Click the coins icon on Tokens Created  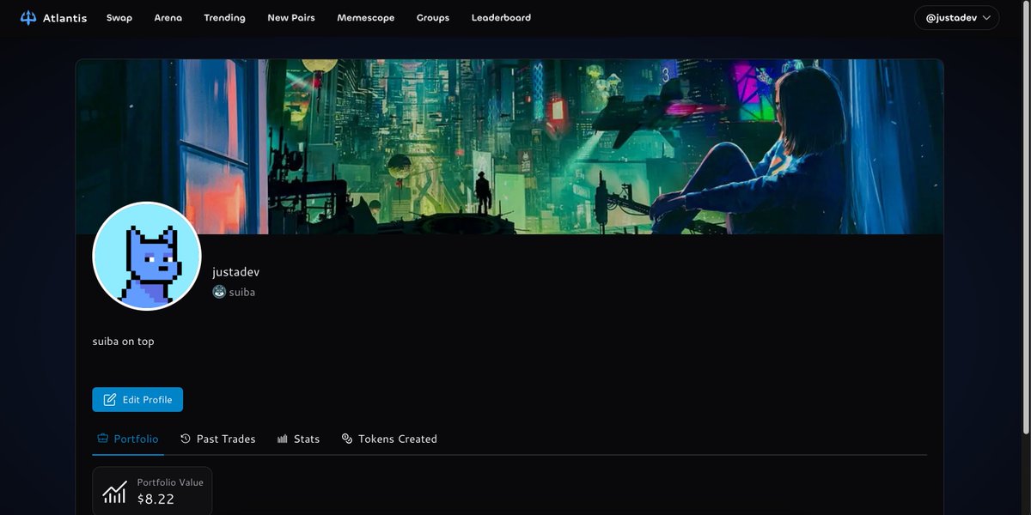click(x=347, y=439)
